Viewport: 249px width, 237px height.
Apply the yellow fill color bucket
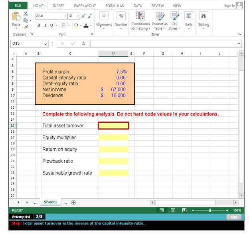click(x=76, y=25)
